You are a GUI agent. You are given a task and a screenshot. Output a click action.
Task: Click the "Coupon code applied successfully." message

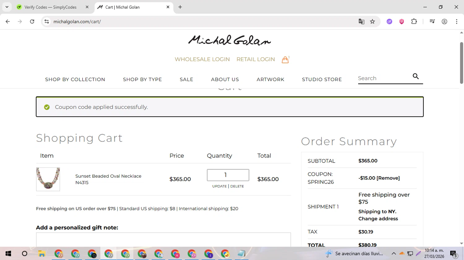coord(101,107)
